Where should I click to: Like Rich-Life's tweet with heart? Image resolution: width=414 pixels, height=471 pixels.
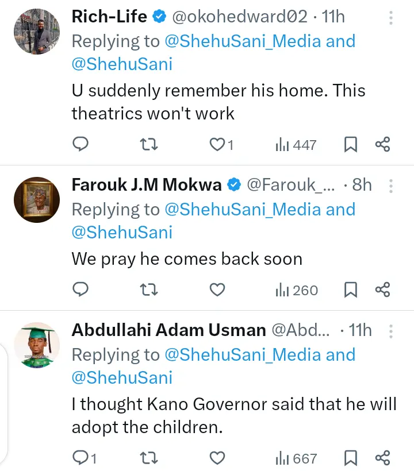point(217,145)
